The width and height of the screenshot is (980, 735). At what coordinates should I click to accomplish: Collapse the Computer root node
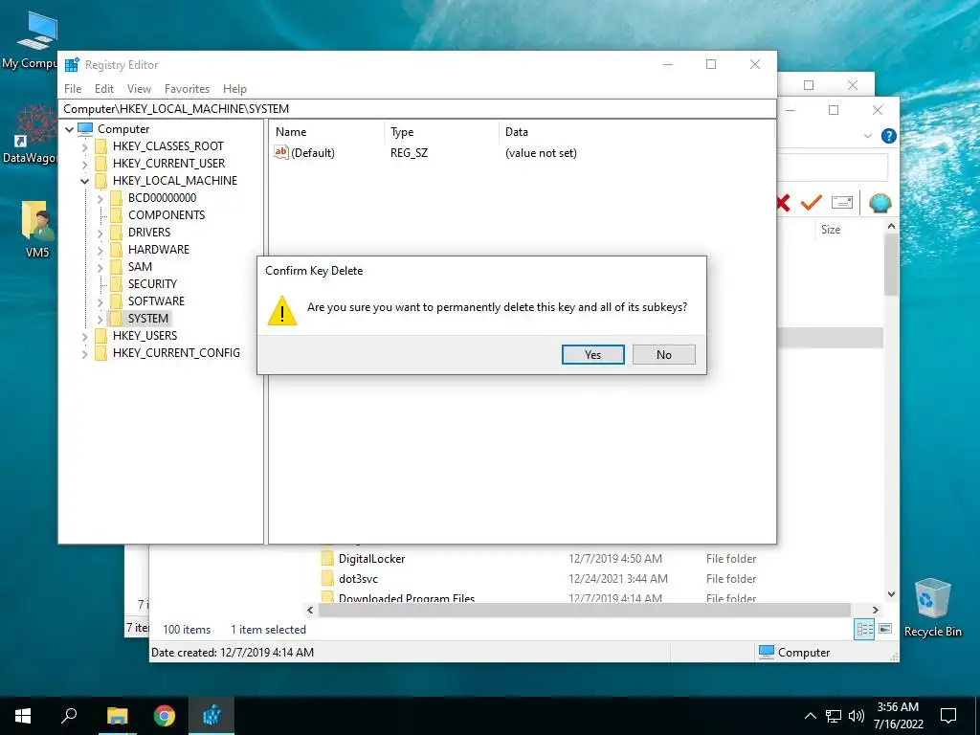click(x=69, y=129)
